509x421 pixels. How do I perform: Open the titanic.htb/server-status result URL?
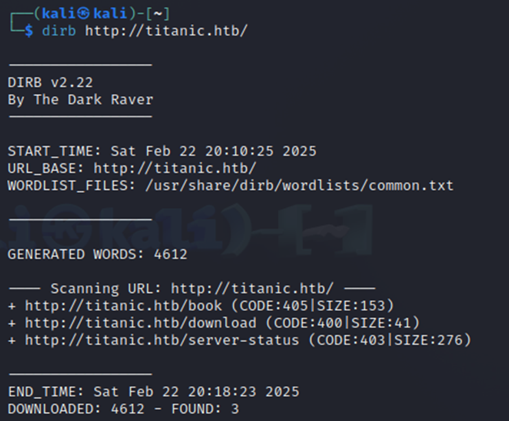point(162,340)
